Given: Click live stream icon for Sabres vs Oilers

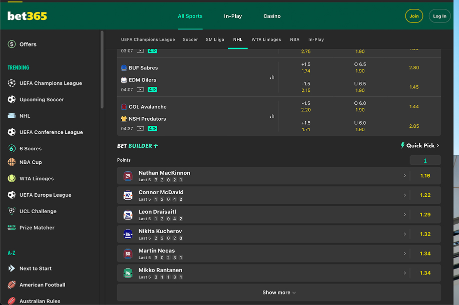Looking at the screenshot, I should [x=140, y=90].
